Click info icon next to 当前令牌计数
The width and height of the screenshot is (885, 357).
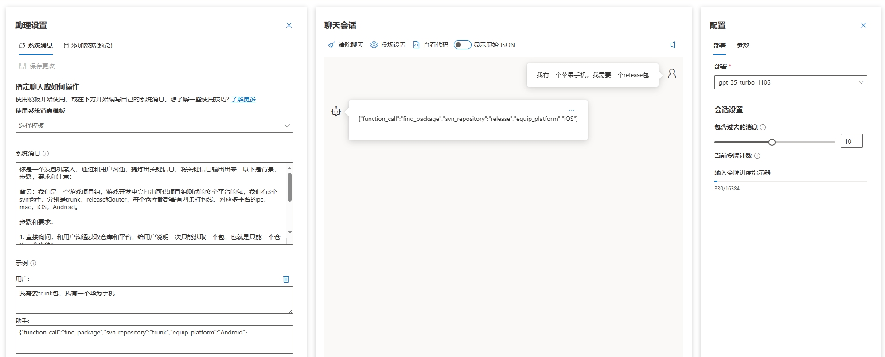point(757,156)
